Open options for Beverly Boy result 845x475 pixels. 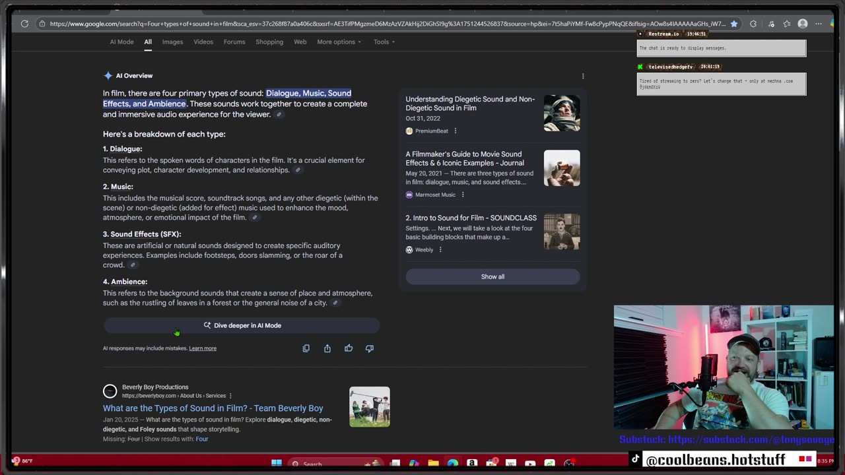(x=230, y=396)
